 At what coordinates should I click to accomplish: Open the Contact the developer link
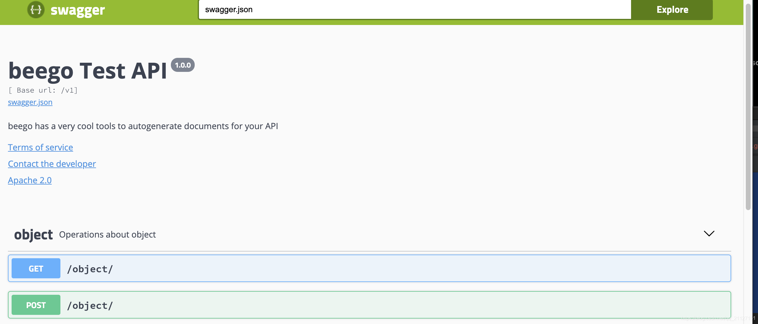pos(52,164)
